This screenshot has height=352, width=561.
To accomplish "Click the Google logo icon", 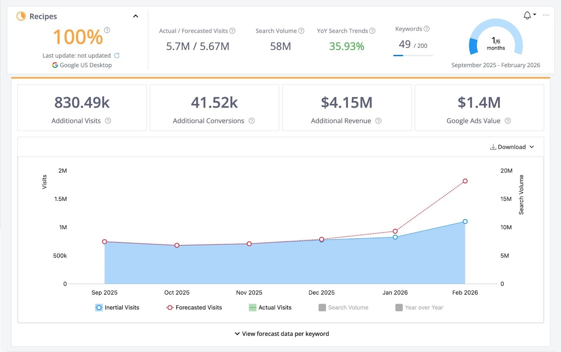I will click(55, 65).
